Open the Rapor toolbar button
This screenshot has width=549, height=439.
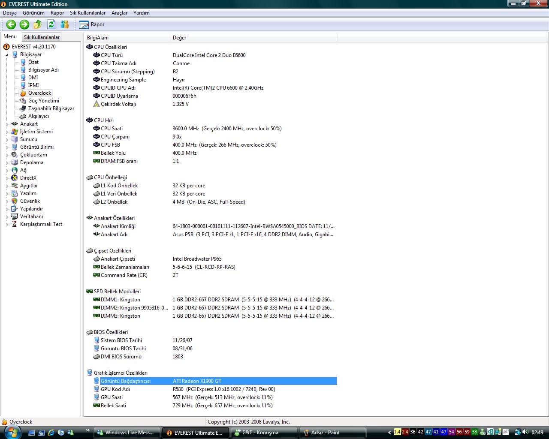pos(92,24)
